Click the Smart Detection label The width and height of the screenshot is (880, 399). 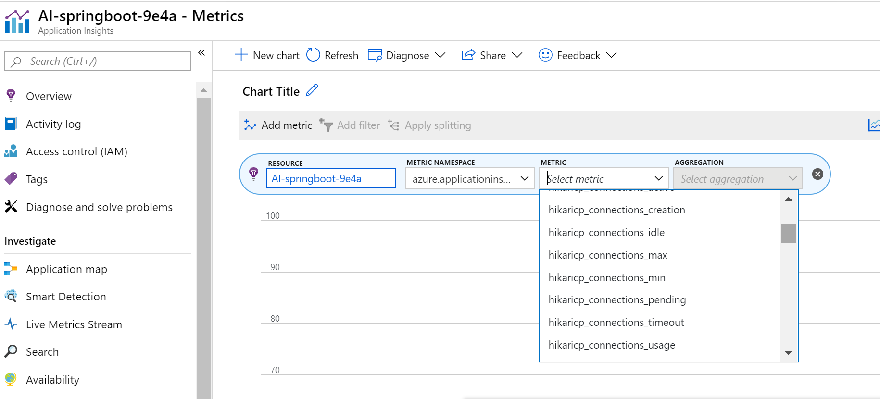(x=66, y=297)
